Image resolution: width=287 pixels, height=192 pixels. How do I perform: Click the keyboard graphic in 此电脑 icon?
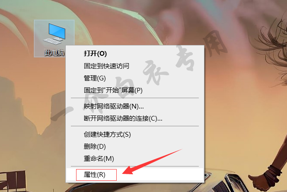click(52, 41)
